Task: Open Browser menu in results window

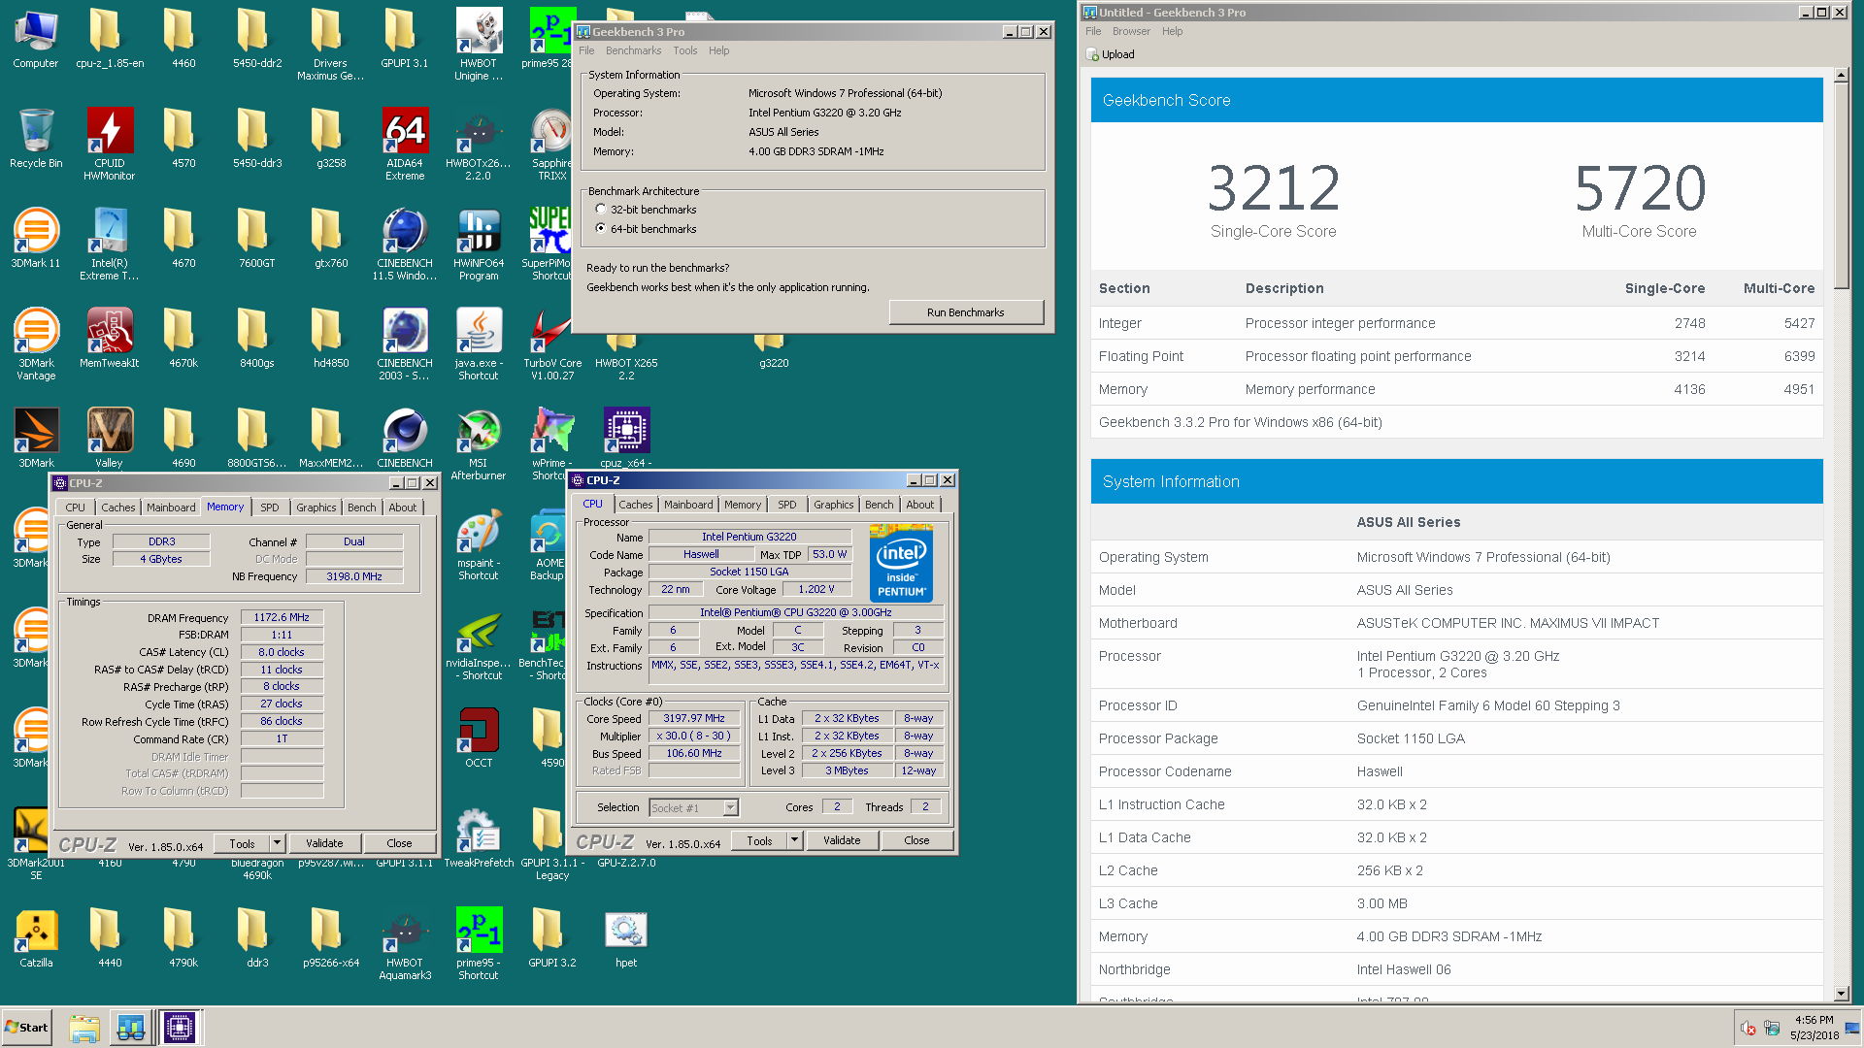Action: (x=1131, y=31)
